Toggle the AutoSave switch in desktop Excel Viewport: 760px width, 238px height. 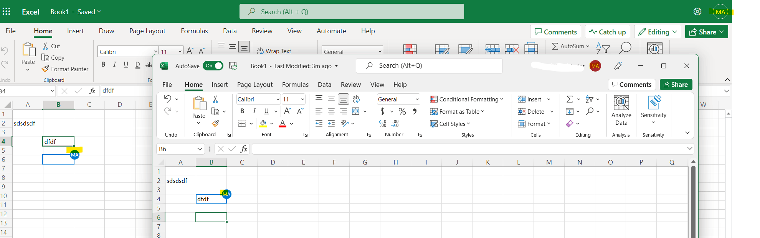pos(213,66)
